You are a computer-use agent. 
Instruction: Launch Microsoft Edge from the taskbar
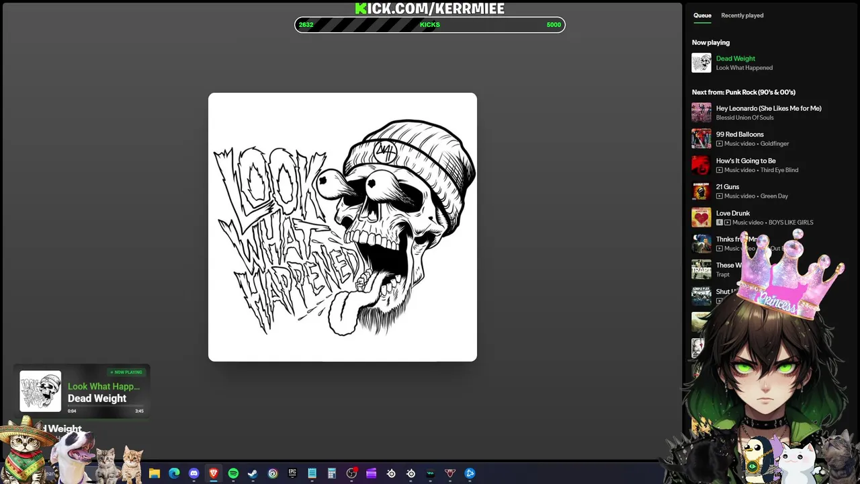click(174, 473)
